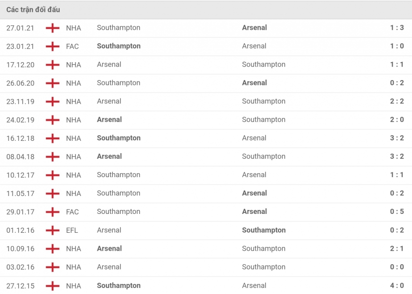Click England flag icon on 01.12.16 row

coord(53,230)
